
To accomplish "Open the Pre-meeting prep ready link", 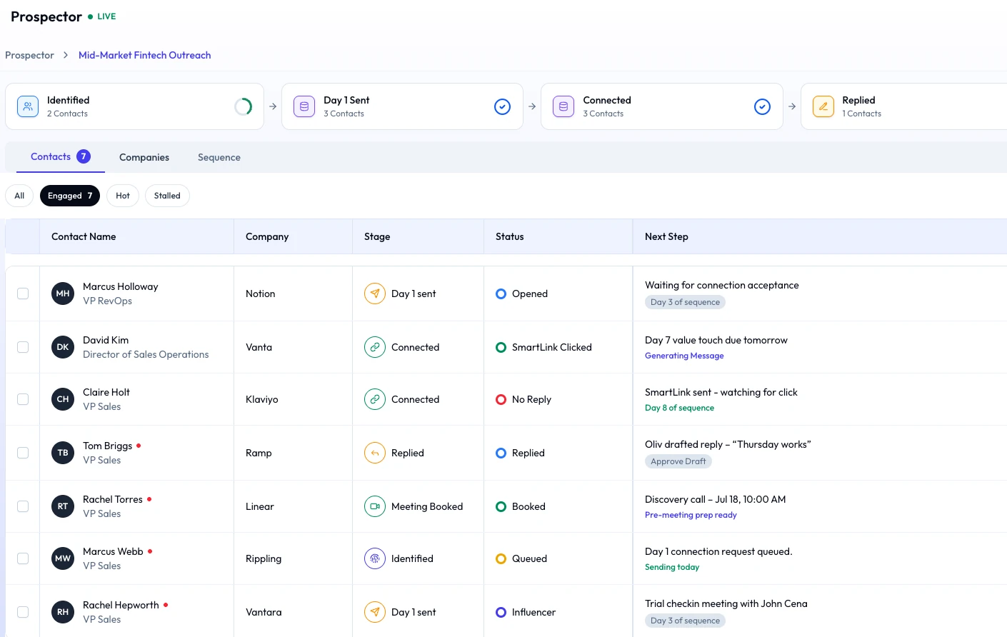I will tap(691, 515).
